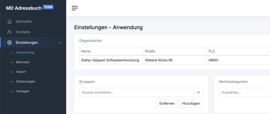This screenshot has height=114, width=270.
Task: Click the arrow icon beside Sicherungen
Action: (x=11, y=82)
